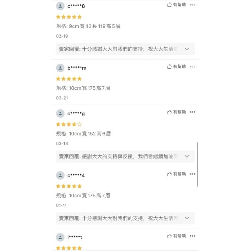Click b*****m's profile avatar
Viewport: 251px width, 251px height.
(x=60, y=68)
